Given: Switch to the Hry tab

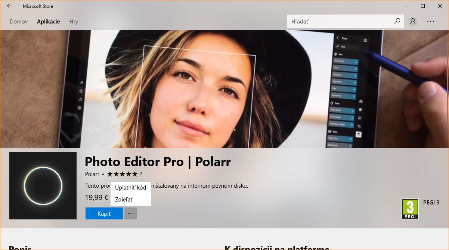Looking at the screenshot, I should [x=74, y=22].
